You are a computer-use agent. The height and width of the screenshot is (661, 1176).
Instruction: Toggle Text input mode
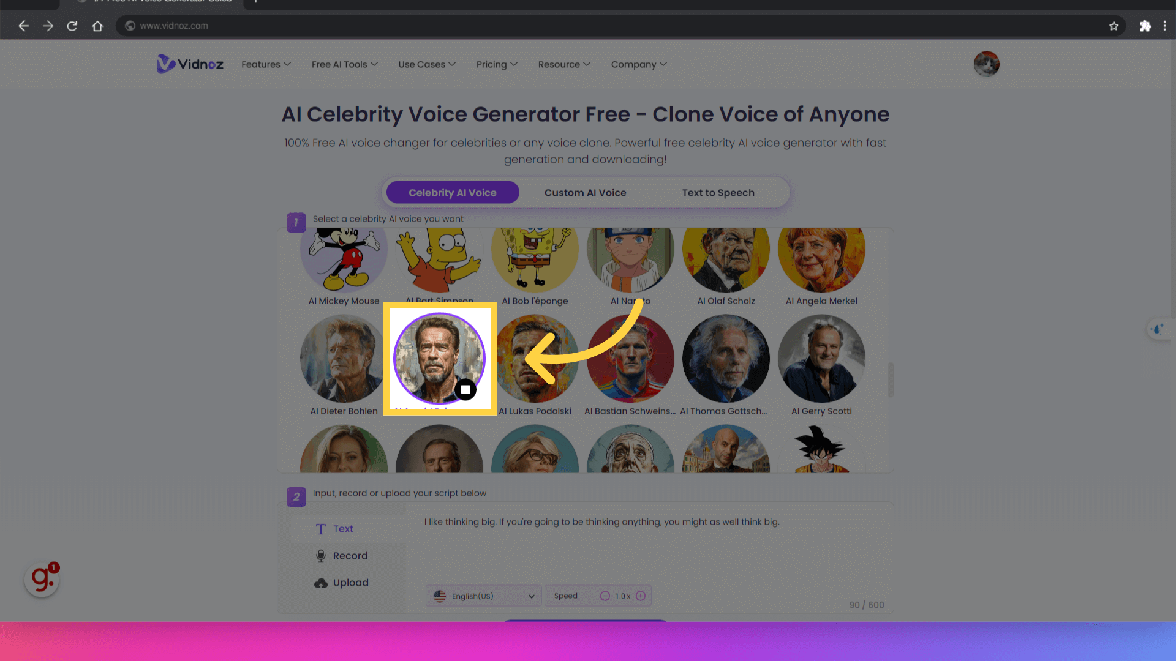[342, 529]
